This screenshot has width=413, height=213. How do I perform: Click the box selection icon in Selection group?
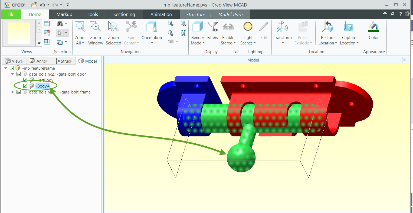click(60, 42)
